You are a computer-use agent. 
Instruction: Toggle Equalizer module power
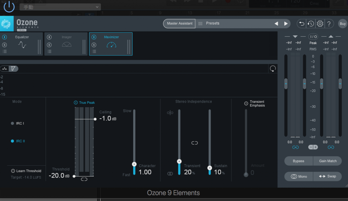click(x=4, y=37)
